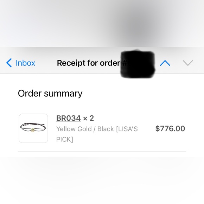Click the Yellow Gold variant text
204x204 pixels.
[74, 129]
